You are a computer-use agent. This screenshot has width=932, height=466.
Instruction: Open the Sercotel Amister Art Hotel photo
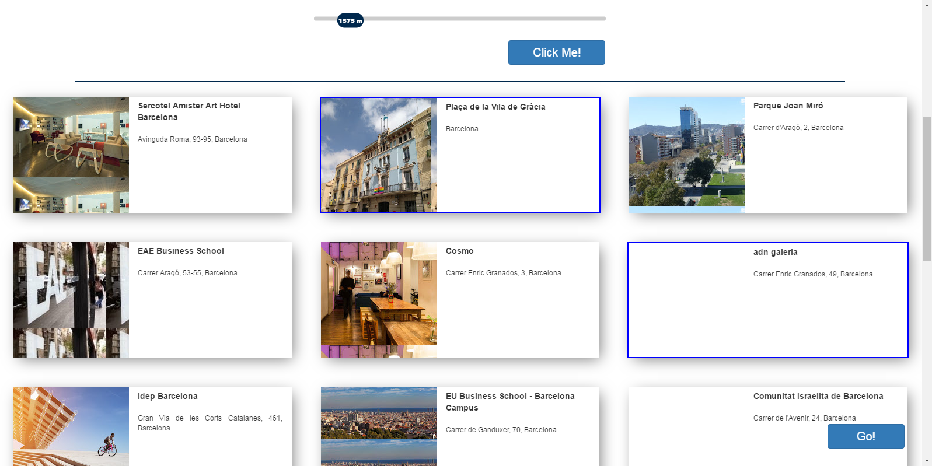[71, 155]
